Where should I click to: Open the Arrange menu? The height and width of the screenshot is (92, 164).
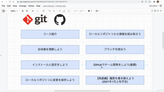pyautogui.click(x=23, y=6)
